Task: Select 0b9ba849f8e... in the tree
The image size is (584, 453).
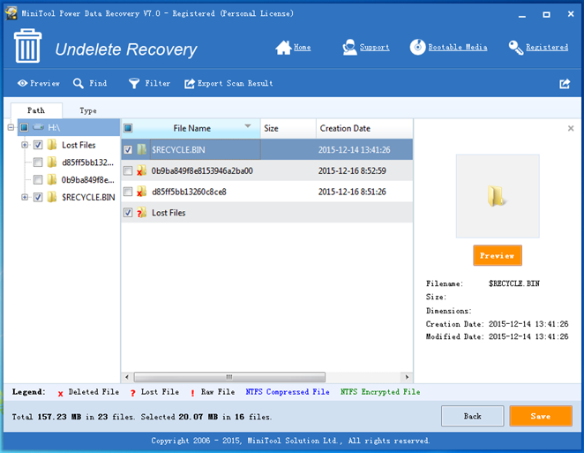Action: 87,180
